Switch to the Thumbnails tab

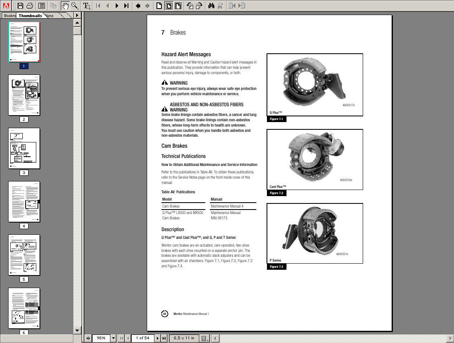[x=30, y=15]
